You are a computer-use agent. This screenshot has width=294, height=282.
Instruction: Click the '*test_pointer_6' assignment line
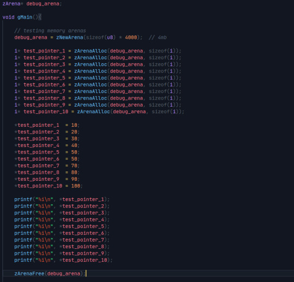click(47, 159)
